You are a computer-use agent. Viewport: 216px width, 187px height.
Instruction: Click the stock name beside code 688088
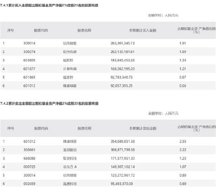coord(70,158)
